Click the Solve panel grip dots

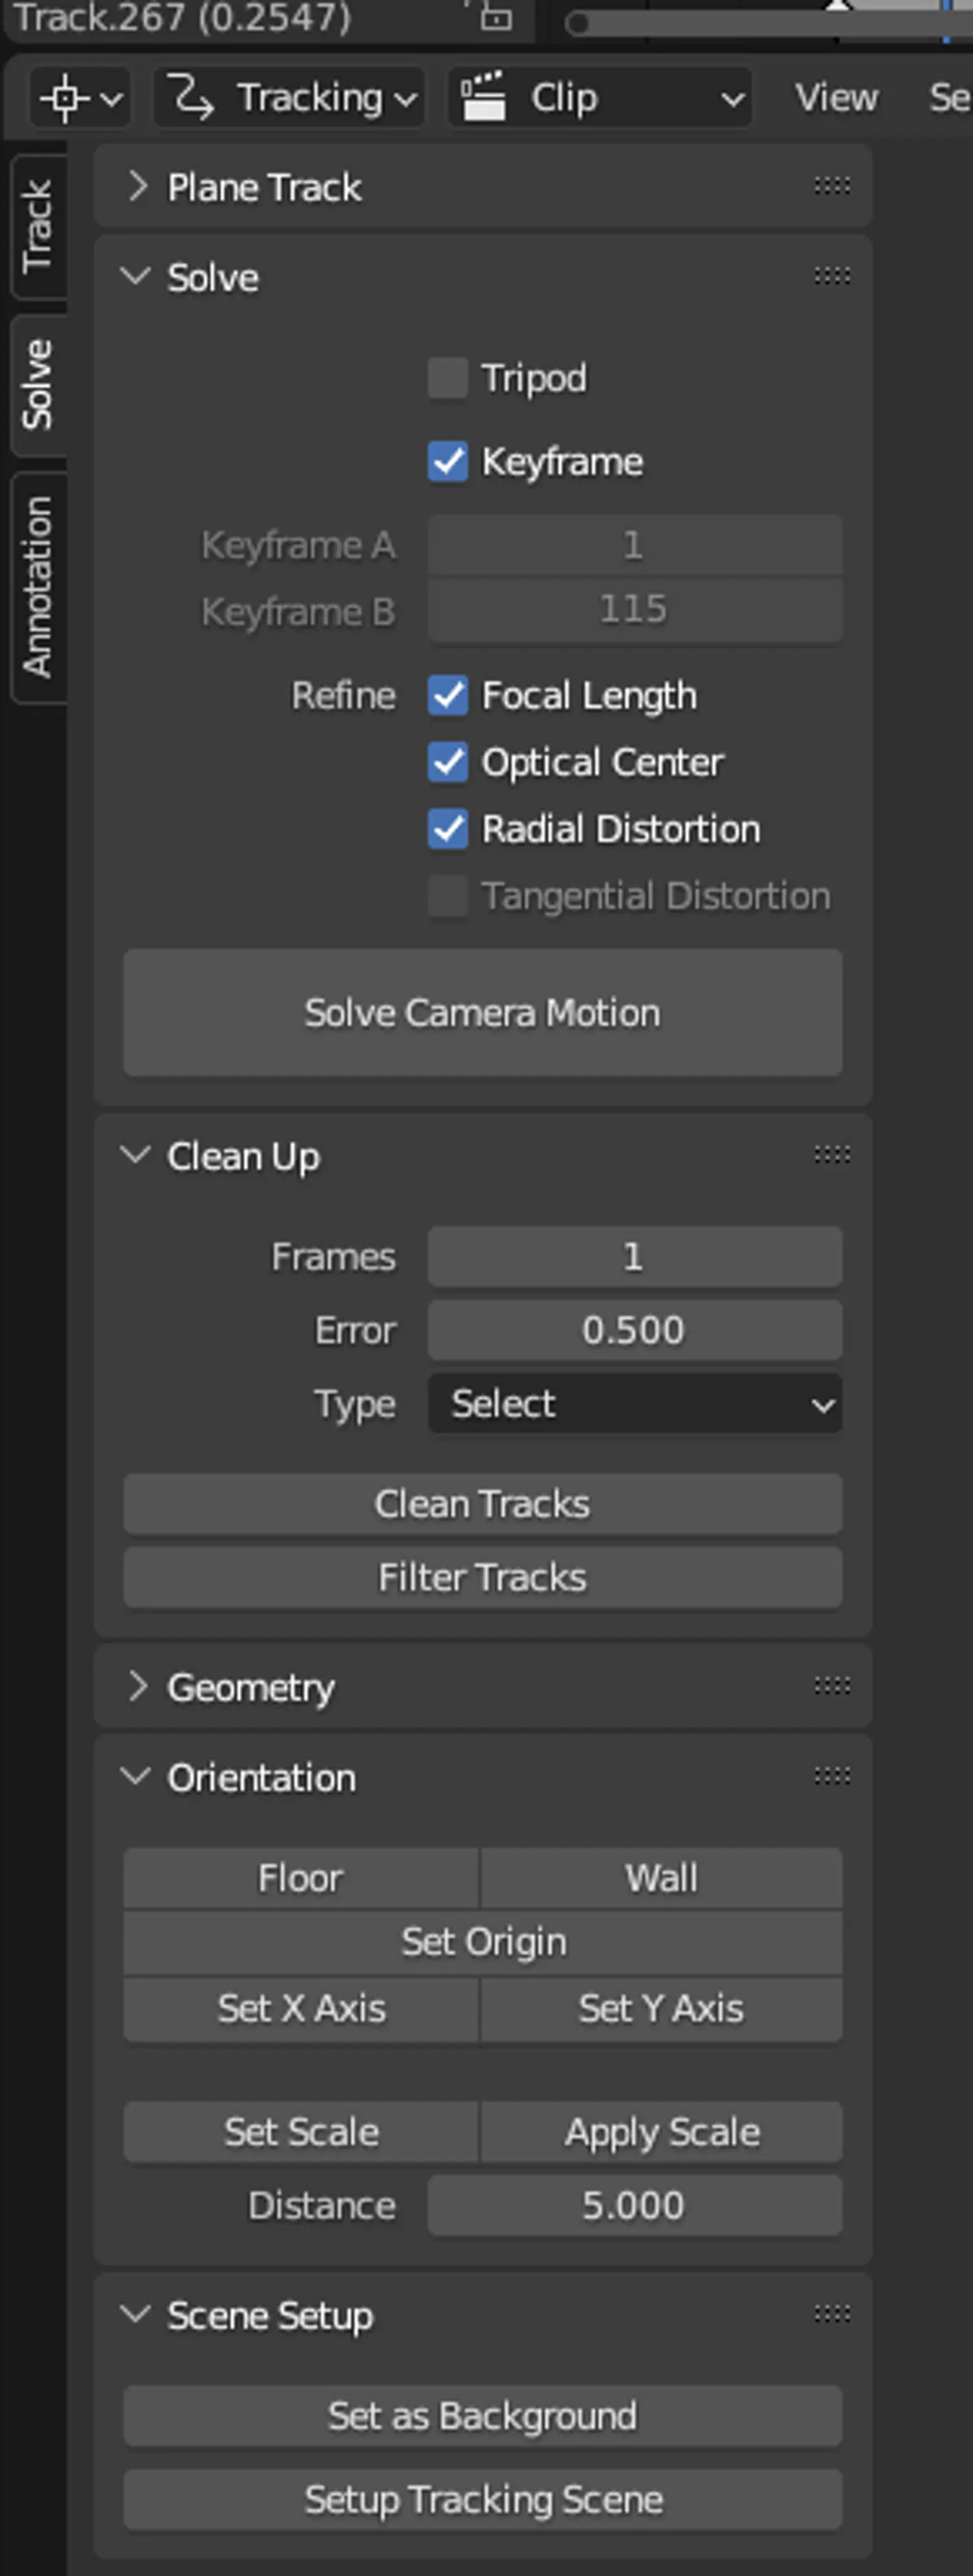pyautogui.click(x=832, y=276)
